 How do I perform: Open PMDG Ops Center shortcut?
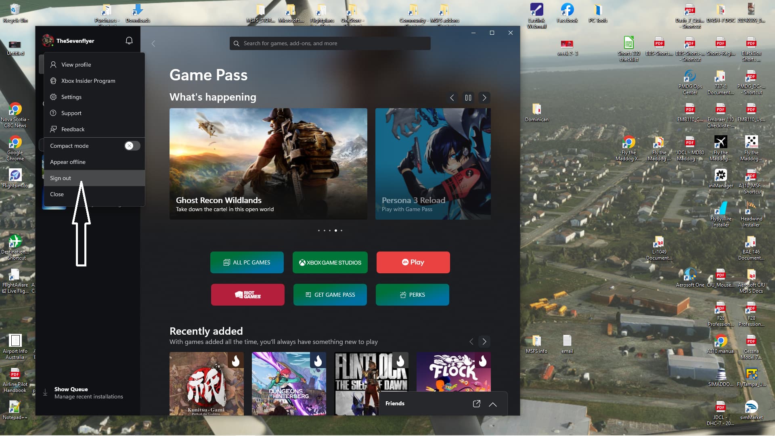click(x=690, y=82)
